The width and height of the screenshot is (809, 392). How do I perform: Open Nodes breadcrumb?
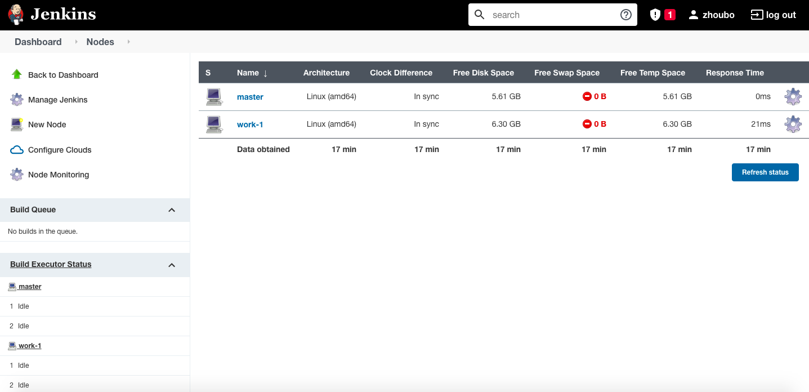(x=100, y=42)
